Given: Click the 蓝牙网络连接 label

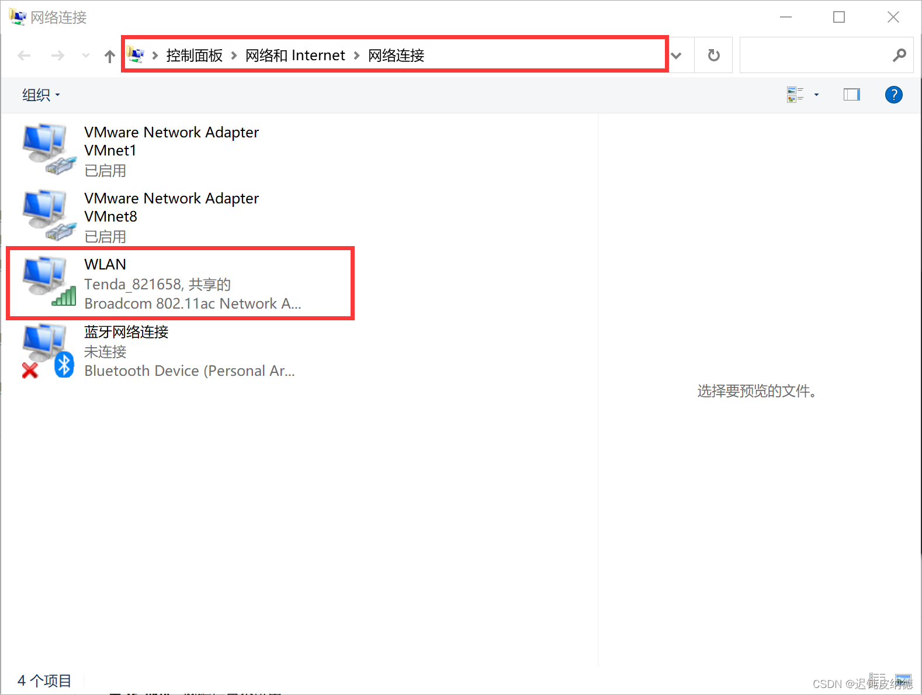Looking at the screenshot, I should (x=126, y=332).
